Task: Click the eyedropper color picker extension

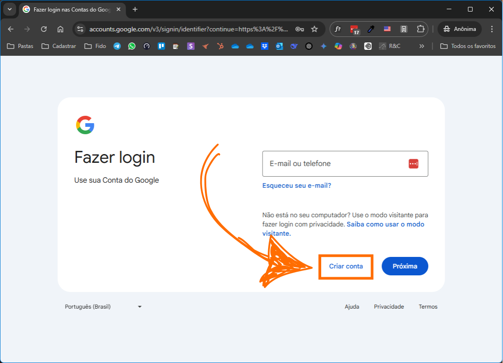Action: click(x=370, y=29)
